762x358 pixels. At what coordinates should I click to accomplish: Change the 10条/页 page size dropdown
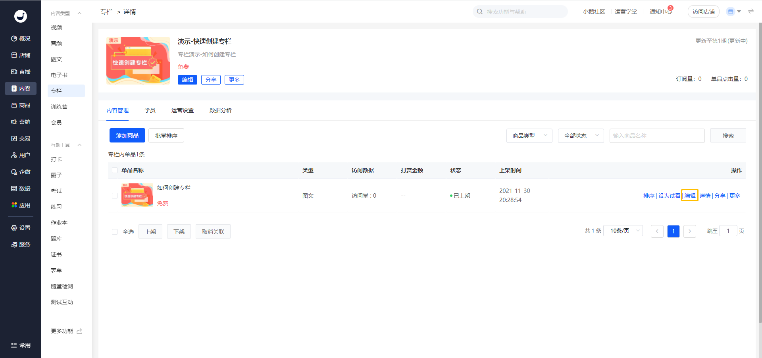pos(623,231)
